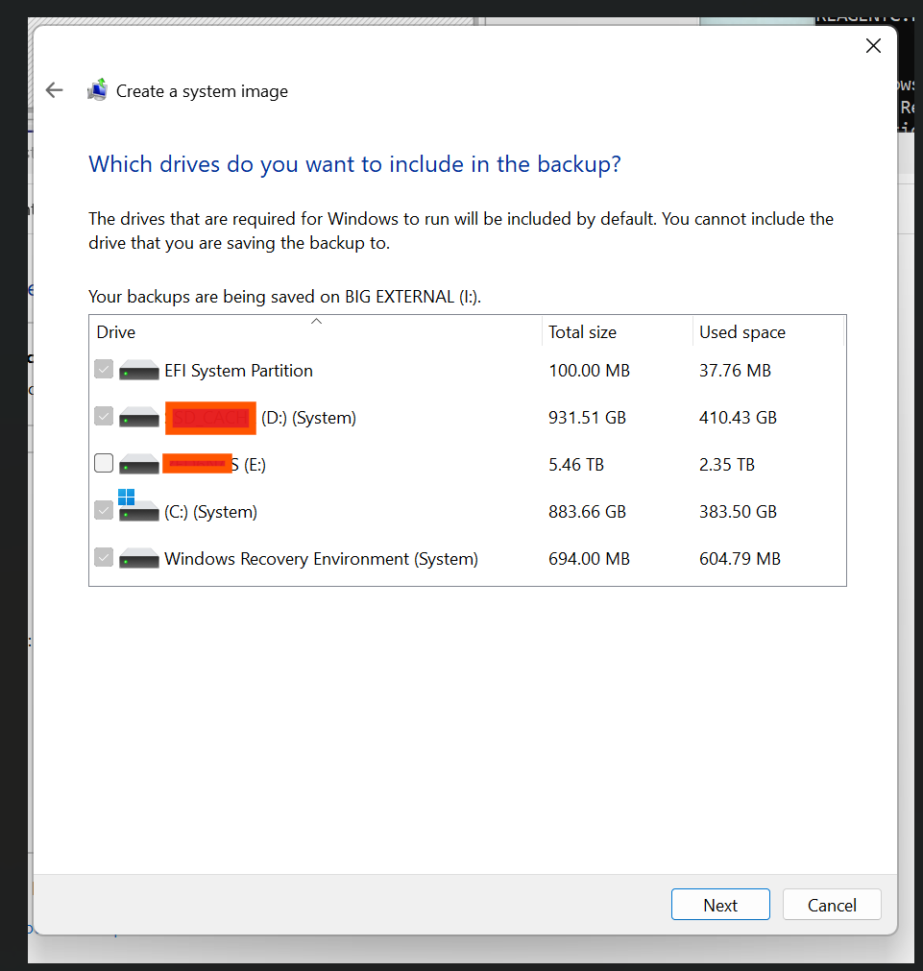Click the D: drive icon
The image size is (923, 971).
(139, 417)
